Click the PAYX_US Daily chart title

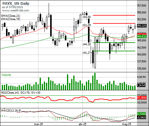(16, 3)
